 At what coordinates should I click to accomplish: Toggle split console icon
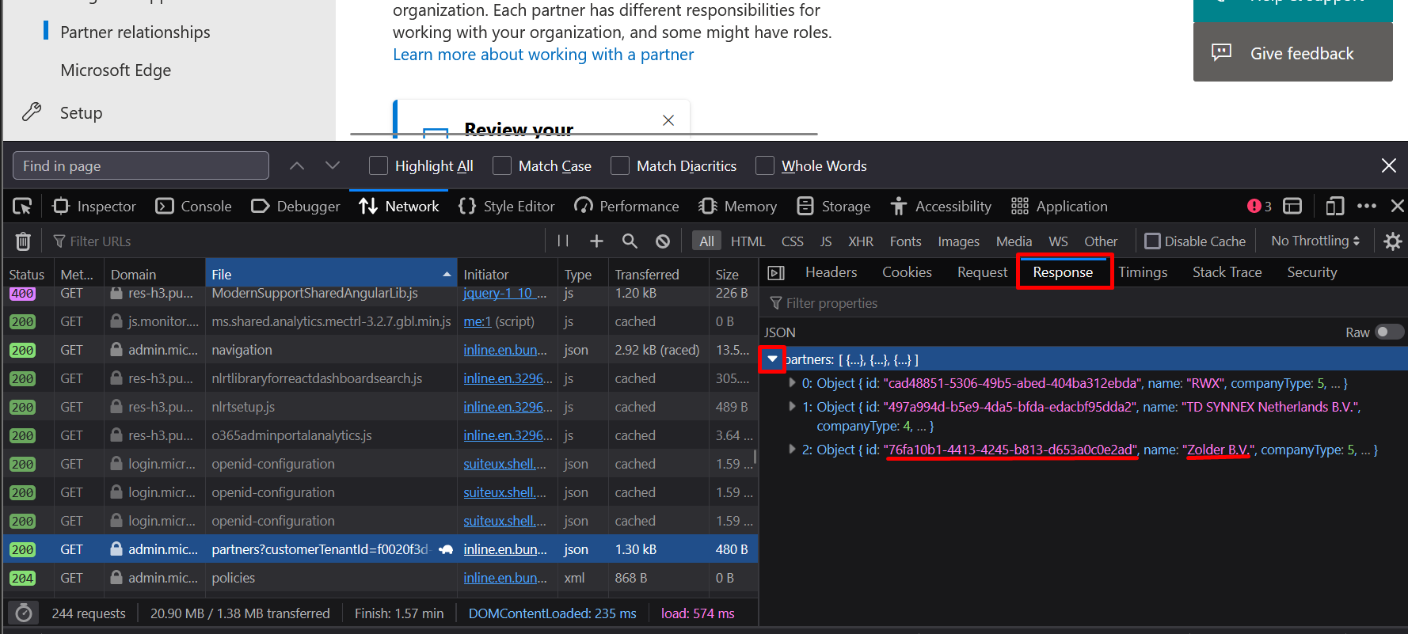(1292, 207)
